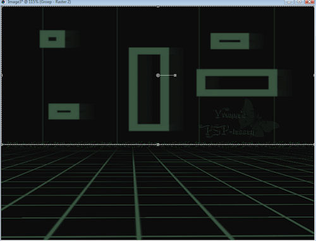316x241 pixels.
Task: Click the Paint Shop Pro icon in the title bar
Action: pyautogui.click(x=3, y=2)
